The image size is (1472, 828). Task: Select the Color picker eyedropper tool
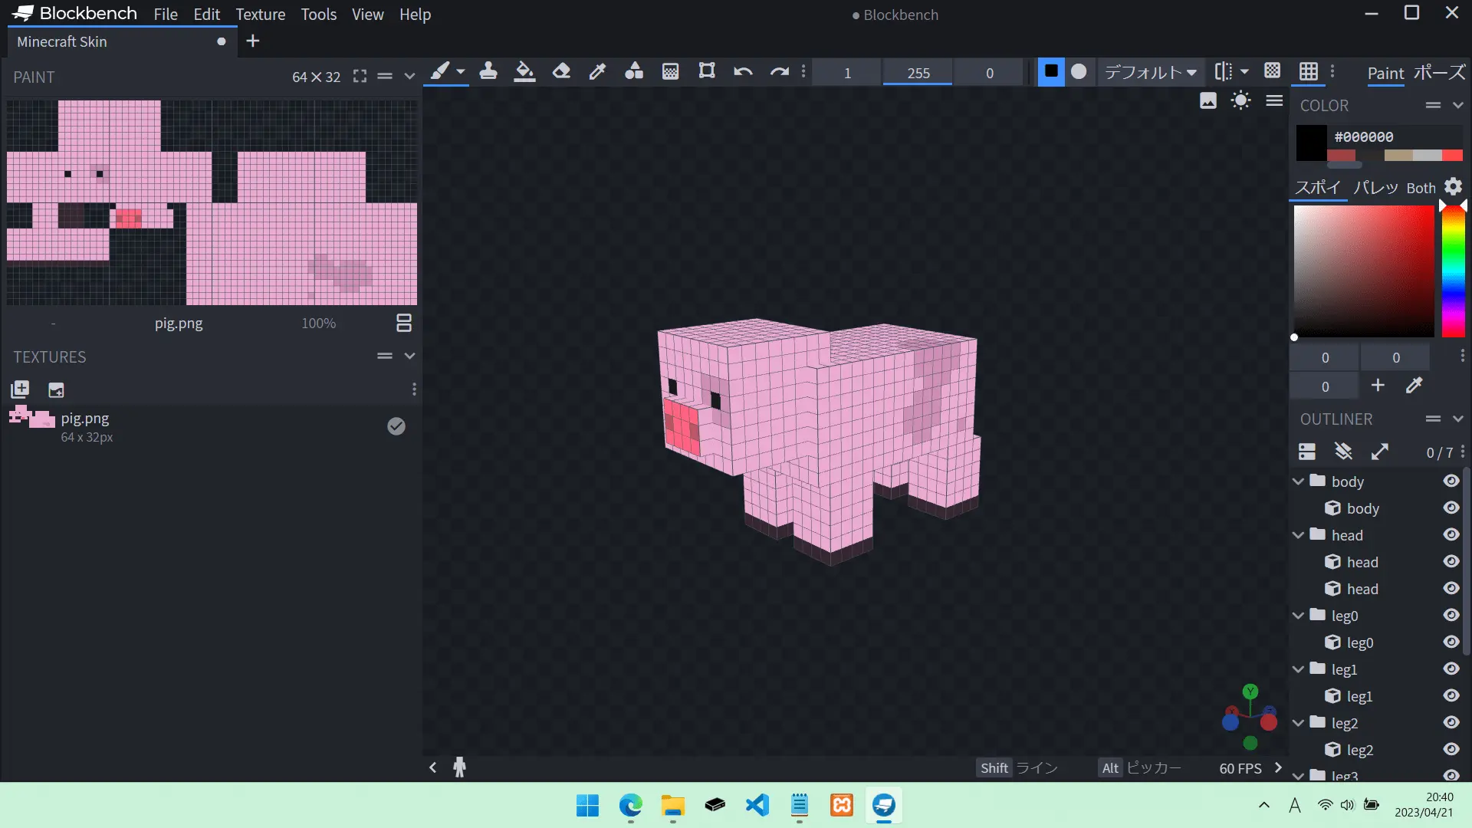[x=597, y=72]
